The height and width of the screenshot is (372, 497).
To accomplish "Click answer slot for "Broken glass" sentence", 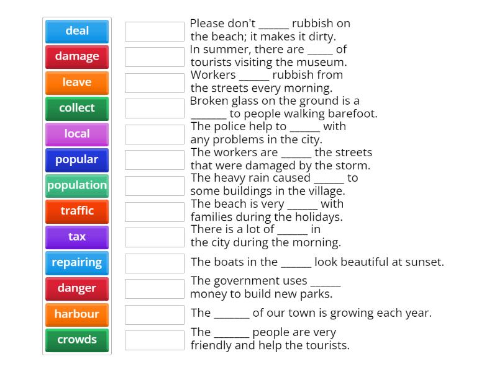I will coord(155,108).
